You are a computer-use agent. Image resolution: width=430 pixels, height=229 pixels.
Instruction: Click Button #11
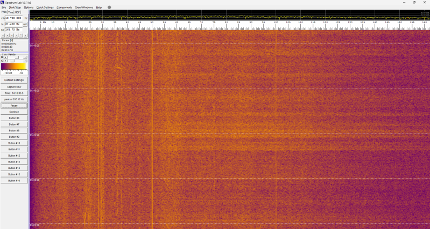tap(14, 150)
